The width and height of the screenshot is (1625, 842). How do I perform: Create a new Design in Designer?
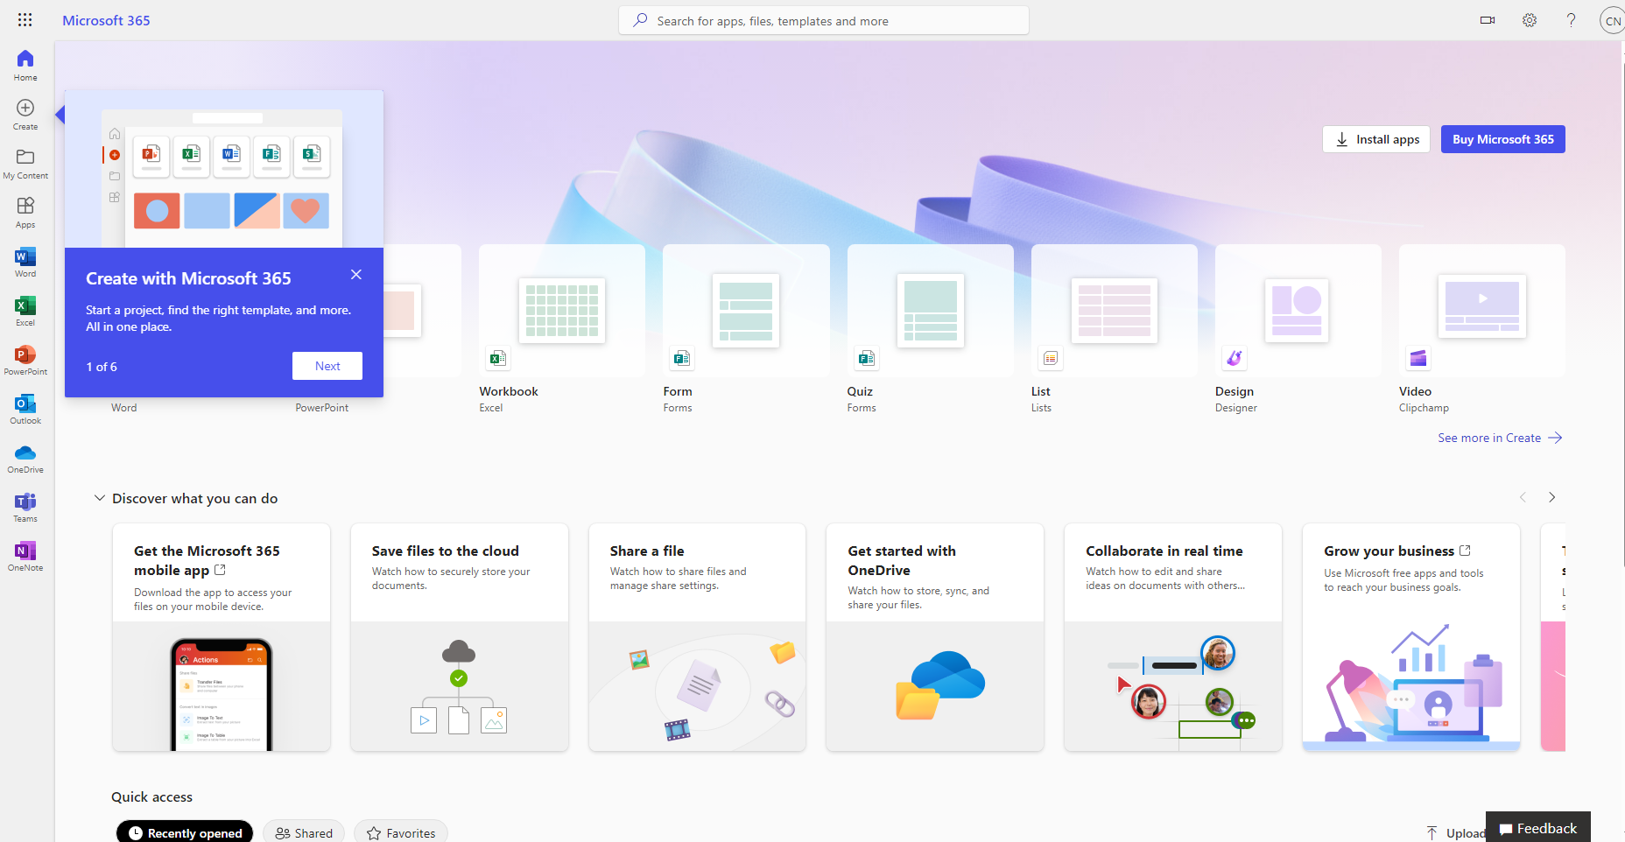(x=1298, y=329)
